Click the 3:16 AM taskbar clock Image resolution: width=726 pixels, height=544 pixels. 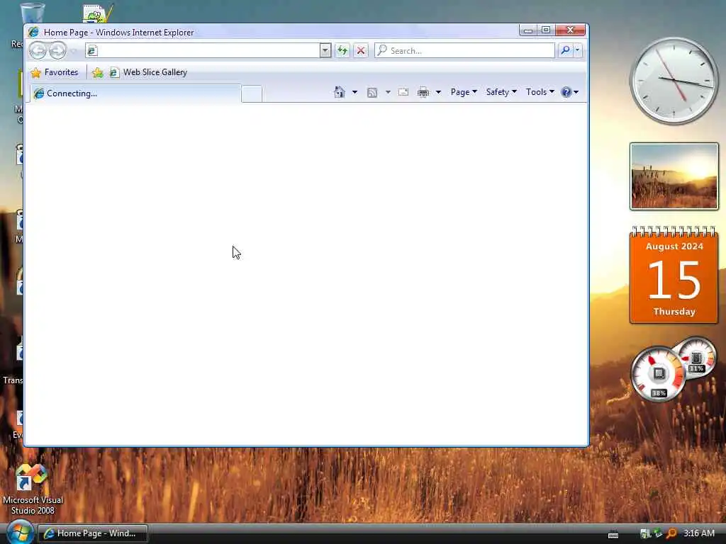click(x=698, y=533)
